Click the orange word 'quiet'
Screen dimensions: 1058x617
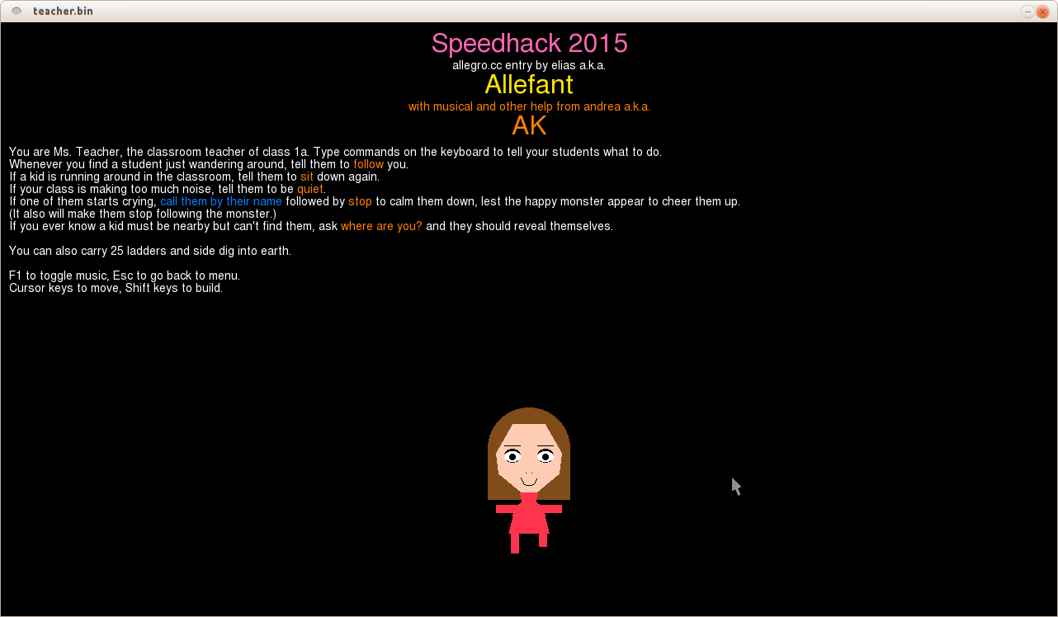(x=310, y=189)
